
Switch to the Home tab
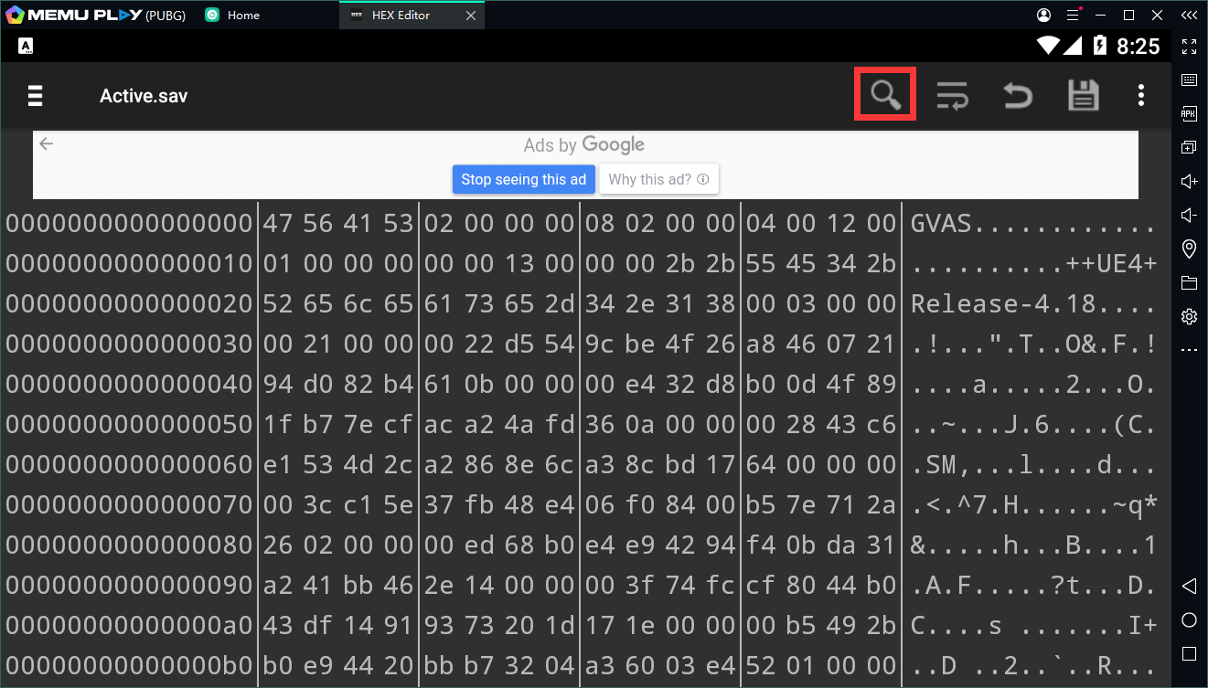click(243, 16)
